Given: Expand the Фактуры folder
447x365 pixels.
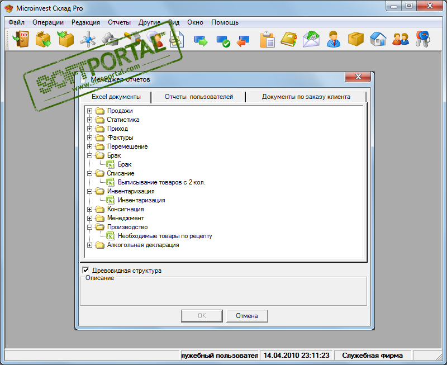Looking at the screenshot, I should click(x=89, y=138).
